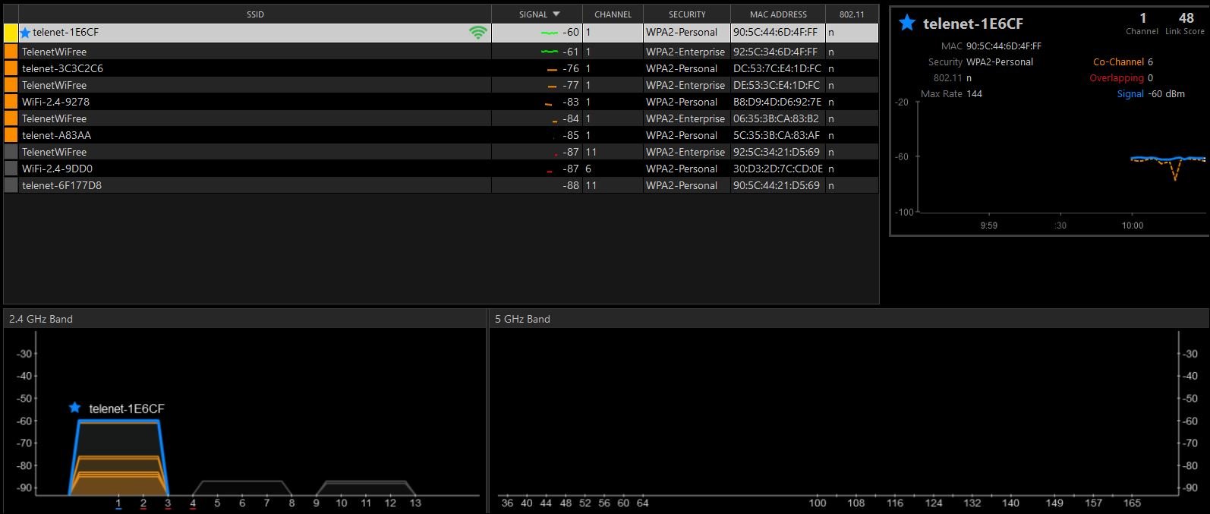The image size is (1210, 514).
Task: Sort networks by the CHANNEL column header
Action: click(x=613, y=14)
